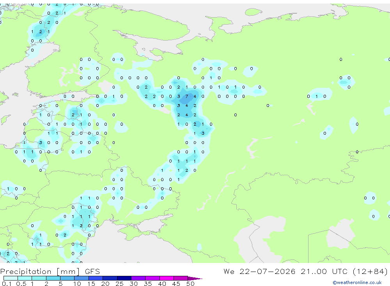Select the 5–10 mm legend color swatch
390x286 pixels.
point(67,278)
